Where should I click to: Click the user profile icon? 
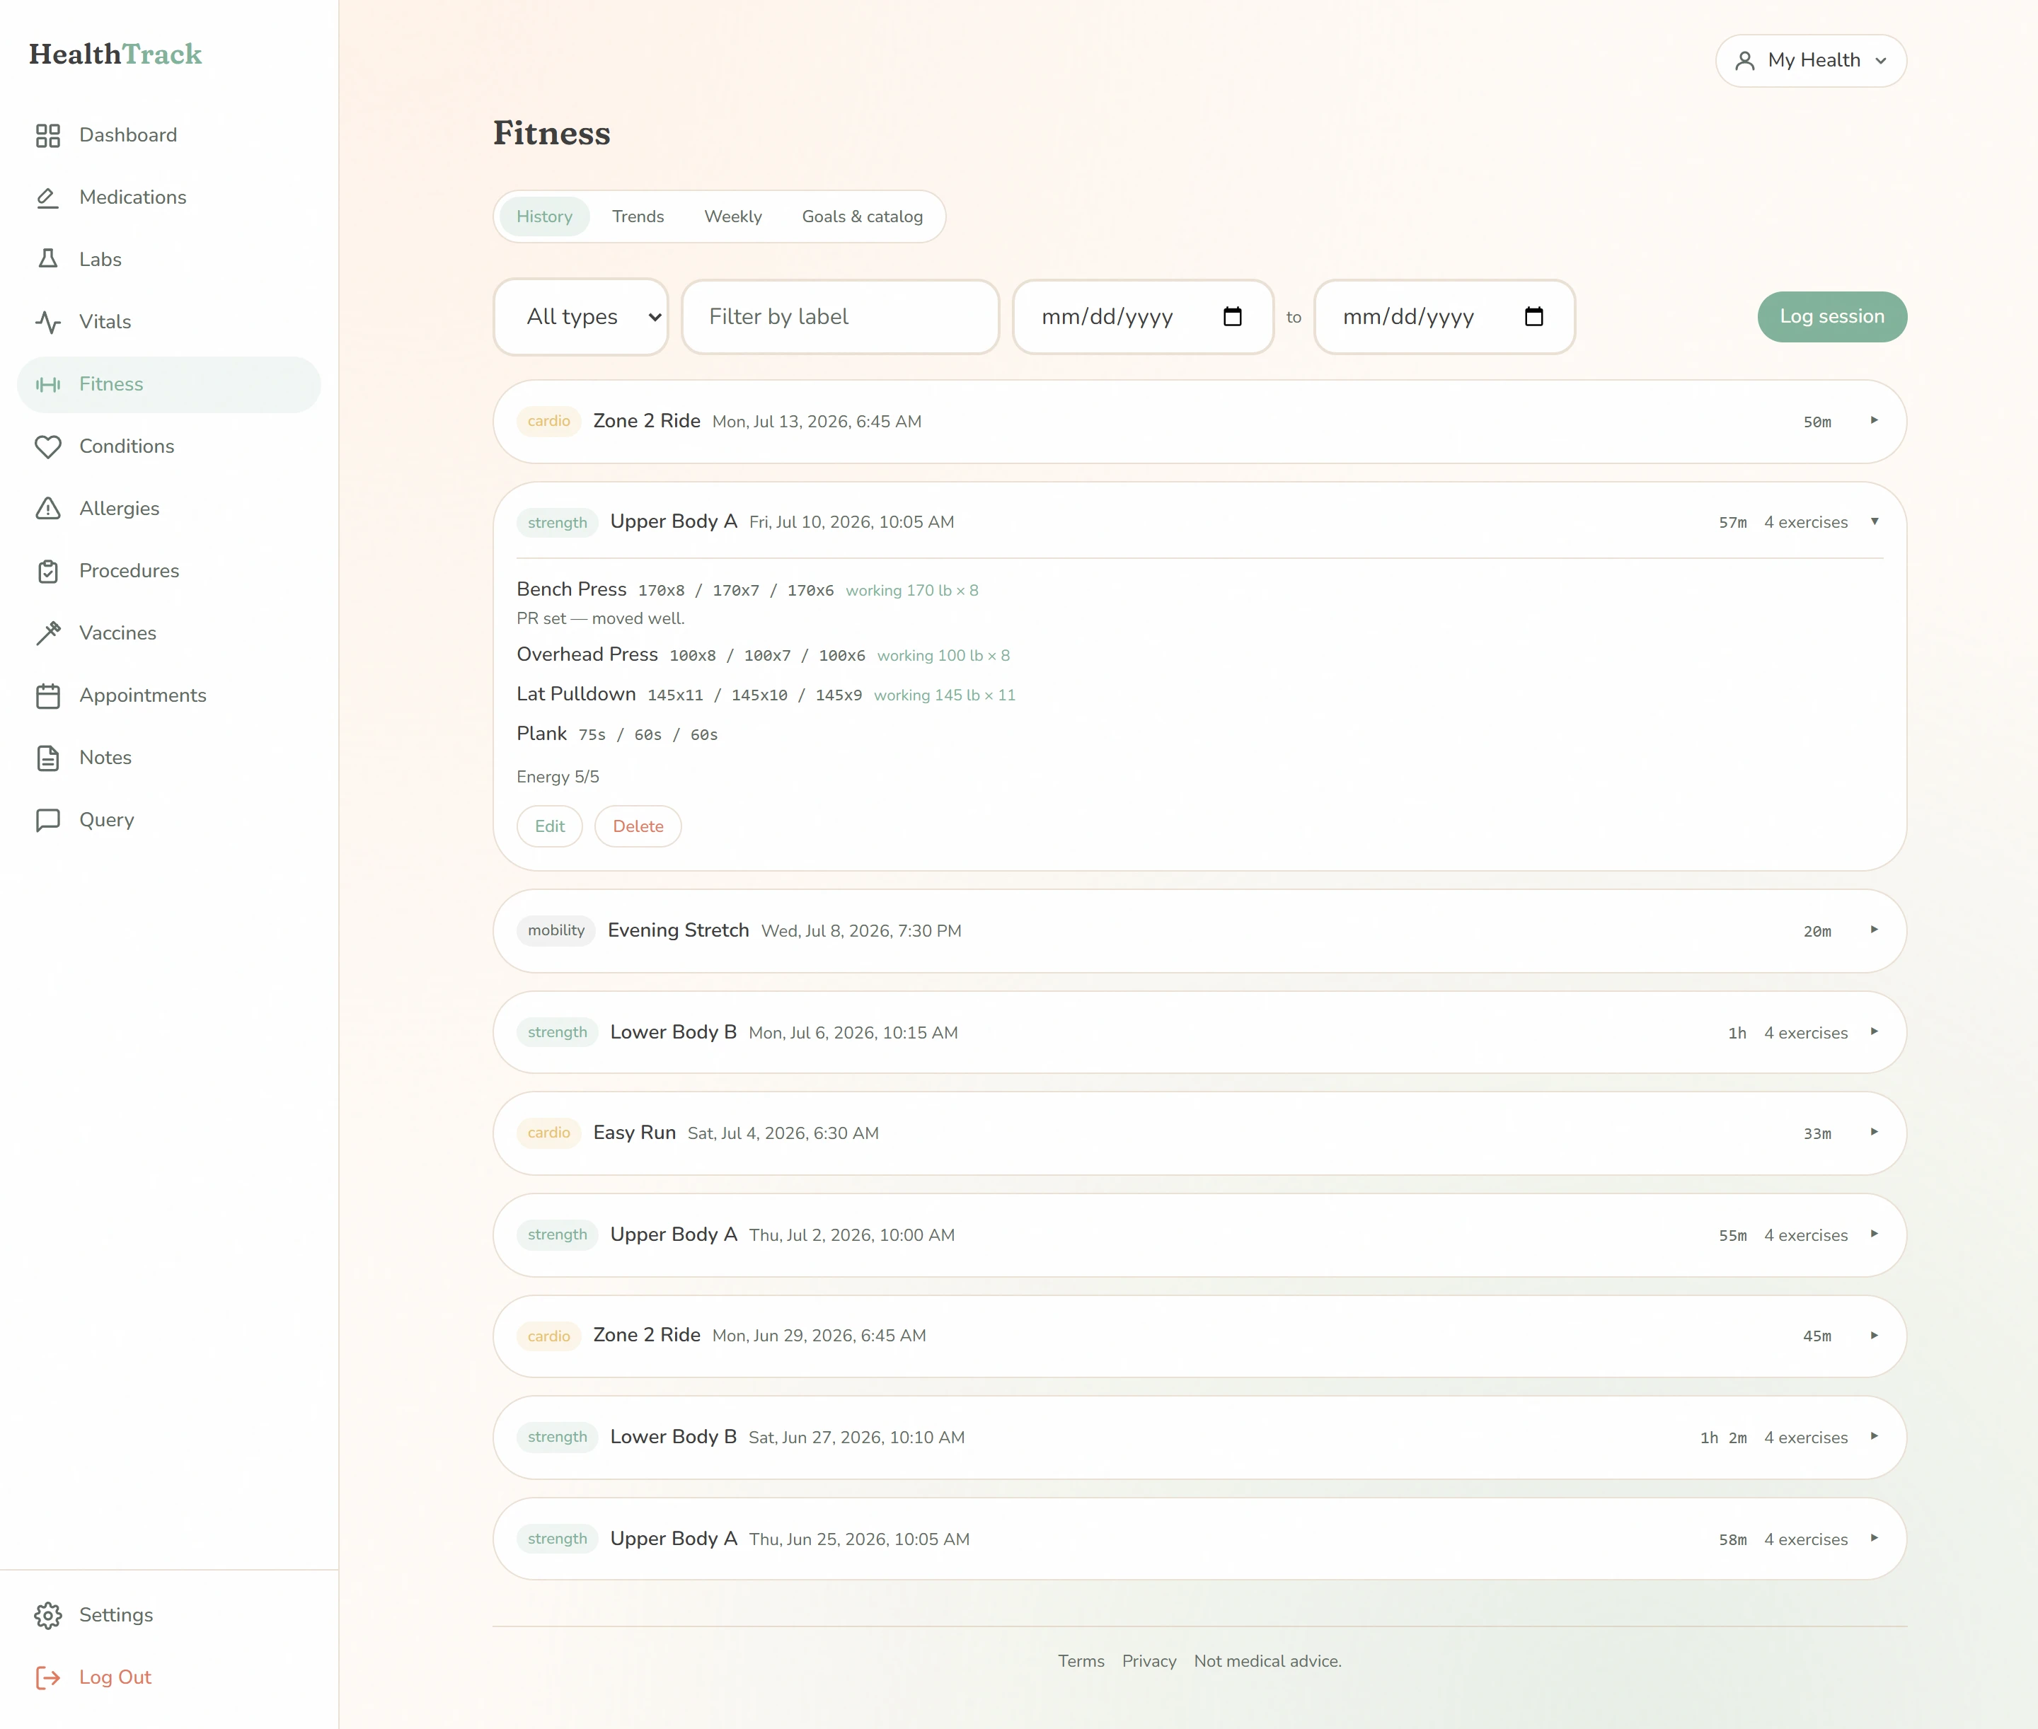click(x=1745, y=61)
